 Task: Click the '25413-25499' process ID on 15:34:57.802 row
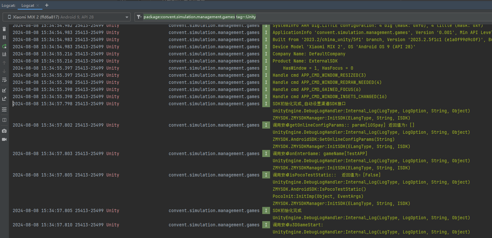pos(89,125)
